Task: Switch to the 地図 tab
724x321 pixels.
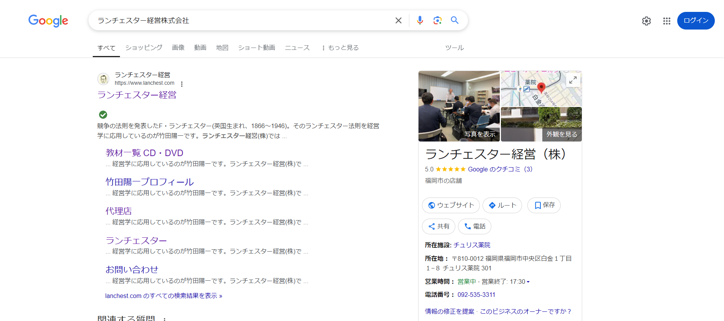Action: pos(222,48)
